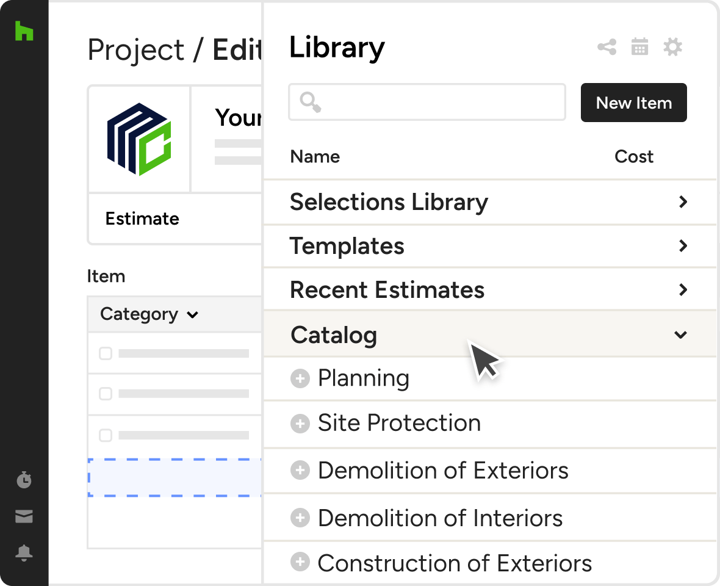Add Planning item with its plus icon
Screen dimensions: 720x586
point(300,379)
